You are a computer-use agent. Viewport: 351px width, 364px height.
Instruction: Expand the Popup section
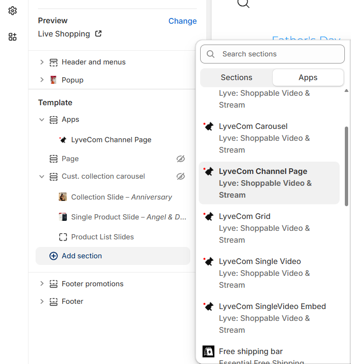[x=42, y=80]
